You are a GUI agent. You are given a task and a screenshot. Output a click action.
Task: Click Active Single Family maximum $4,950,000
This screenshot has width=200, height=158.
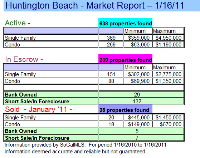(168, 38)
